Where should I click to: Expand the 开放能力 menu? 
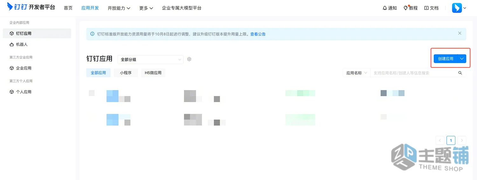click(119, 8)
